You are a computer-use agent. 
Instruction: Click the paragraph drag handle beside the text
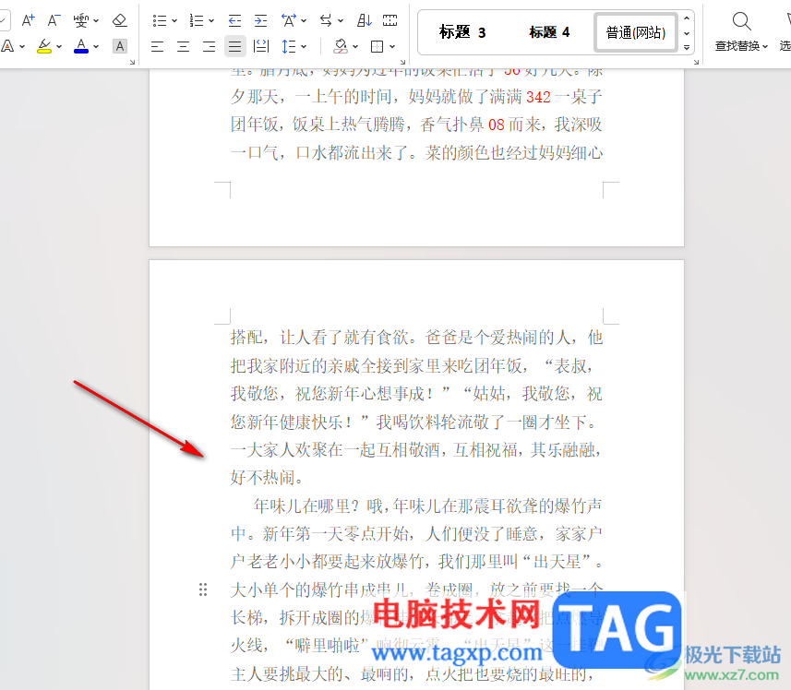(203, 589)
